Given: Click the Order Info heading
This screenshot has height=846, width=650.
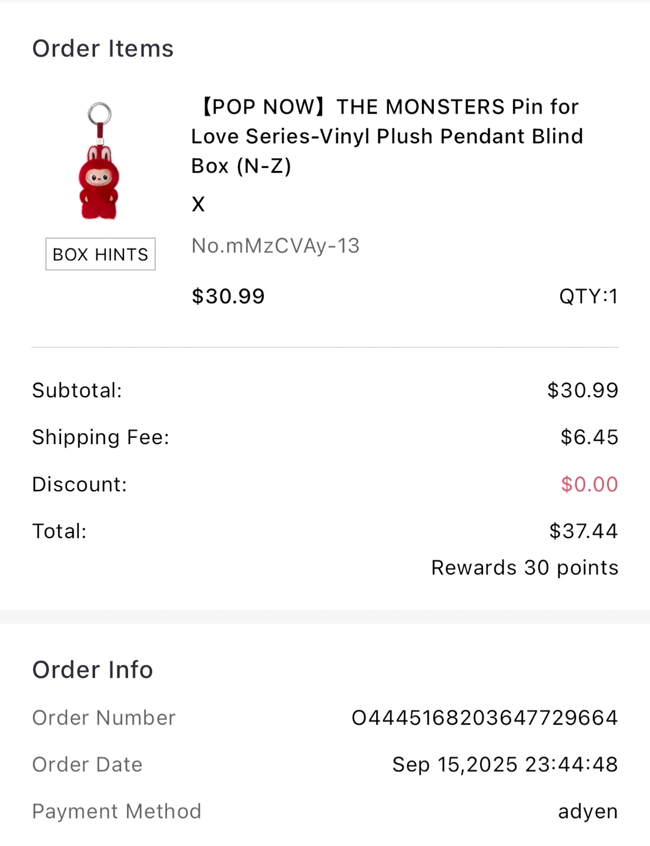Looking at the screenshot, I should [92, 670].
